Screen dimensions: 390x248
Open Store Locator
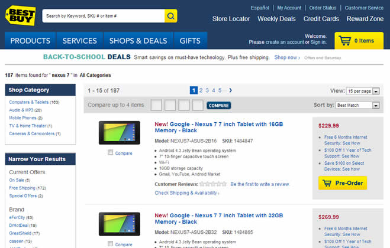[x=231, y=19]
